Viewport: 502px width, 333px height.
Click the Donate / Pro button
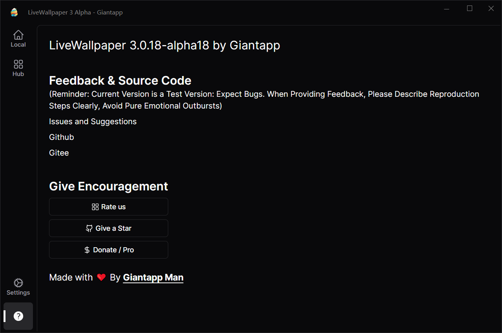(x=109, y=250)
